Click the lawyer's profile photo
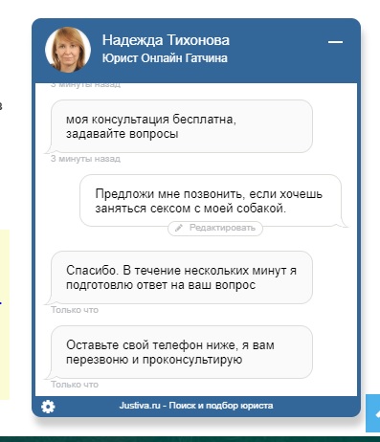This screenshot has height=442, width=380. pos(68,50)
